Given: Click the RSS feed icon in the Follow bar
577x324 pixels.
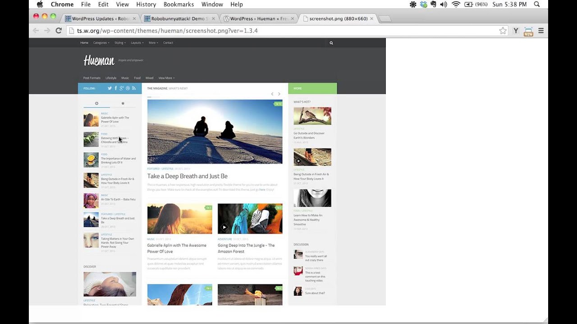Looking at the screenshot, I should (133, 88).
